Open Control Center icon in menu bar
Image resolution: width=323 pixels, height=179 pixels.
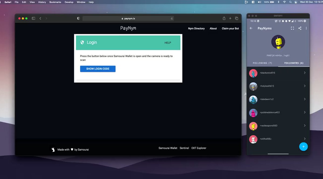click(x=296, y=2)
